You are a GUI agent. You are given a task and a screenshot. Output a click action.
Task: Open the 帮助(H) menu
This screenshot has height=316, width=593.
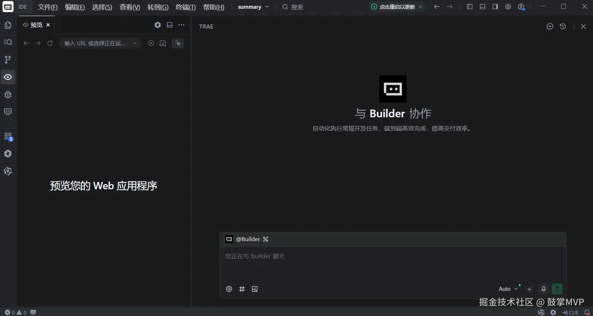214,7
